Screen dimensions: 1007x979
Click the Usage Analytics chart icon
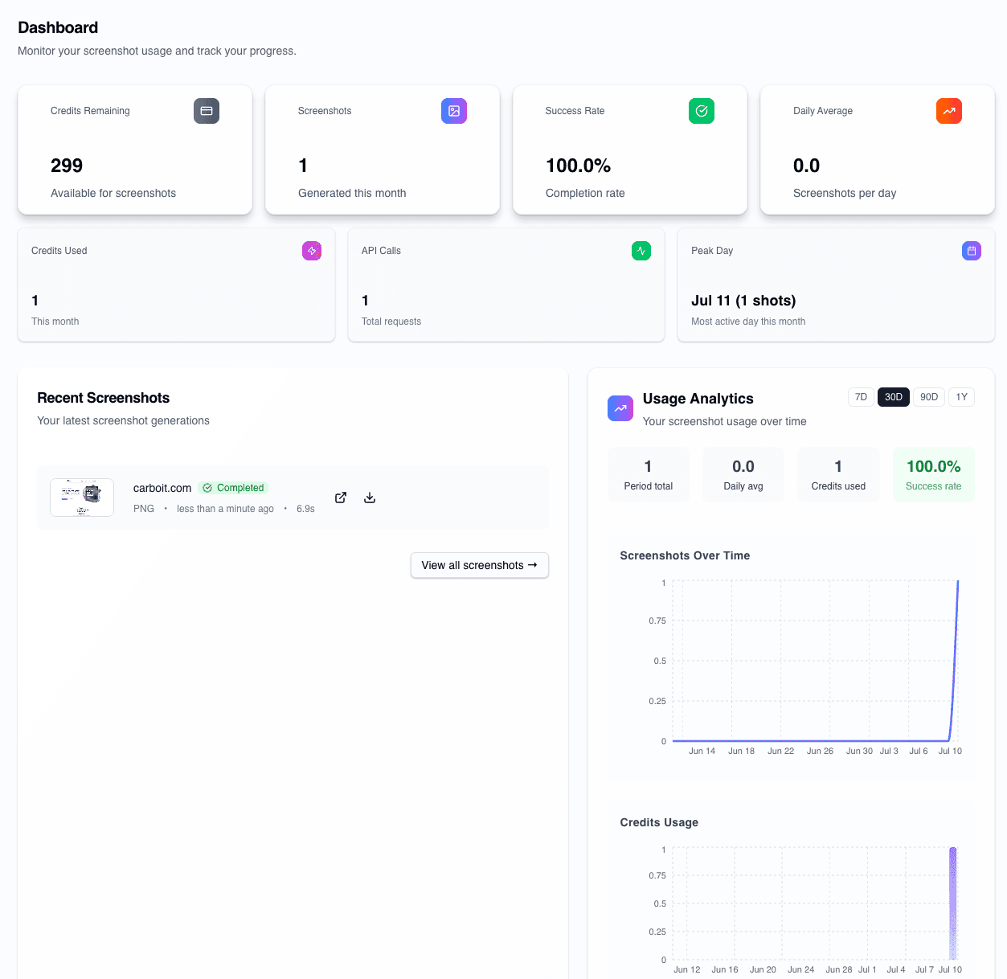[620, 408]
